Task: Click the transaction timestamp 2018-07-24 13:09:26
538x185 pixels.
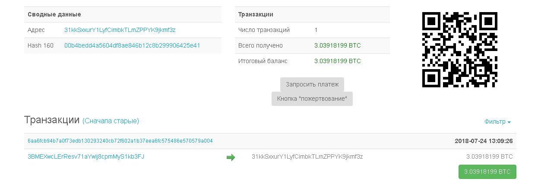Action: coord(484,141)
